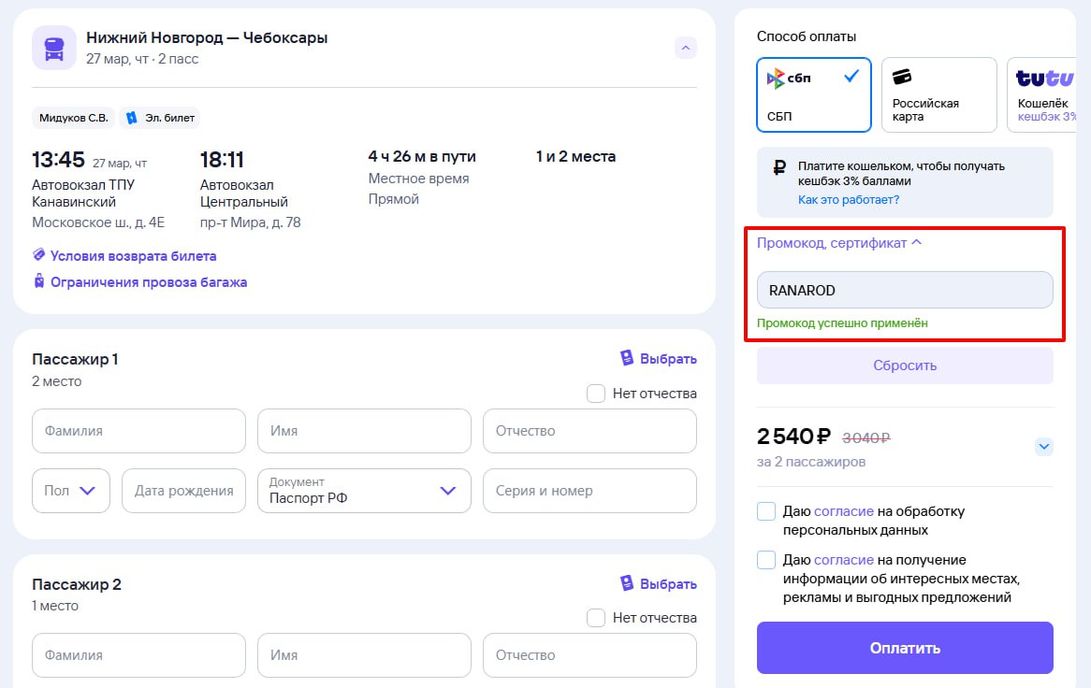Viewport: 1091px width, 688px height.
Task: Click the Выбрать icon for Пассажир 1
Action: (627, 359)
